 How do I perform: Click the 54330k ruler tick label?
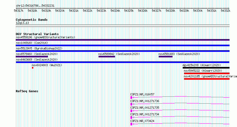198,11
